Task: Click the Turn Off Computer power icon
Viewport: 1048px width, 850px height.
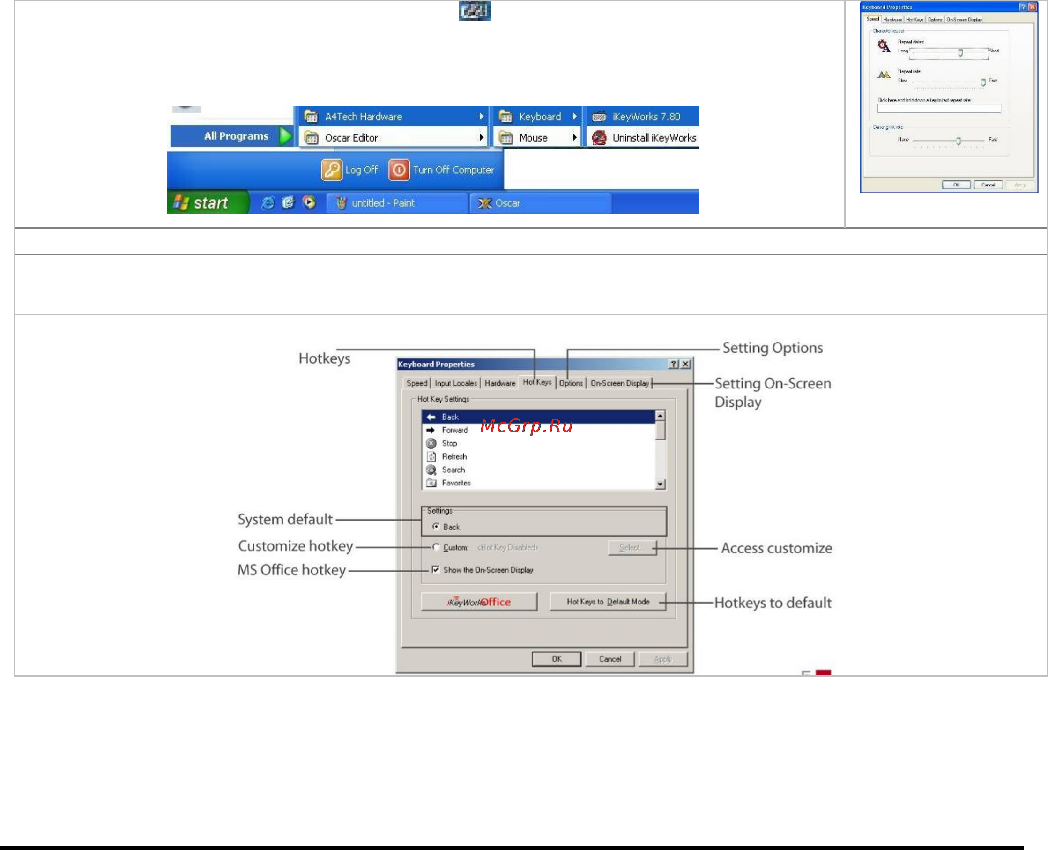Action: (398, 170)
